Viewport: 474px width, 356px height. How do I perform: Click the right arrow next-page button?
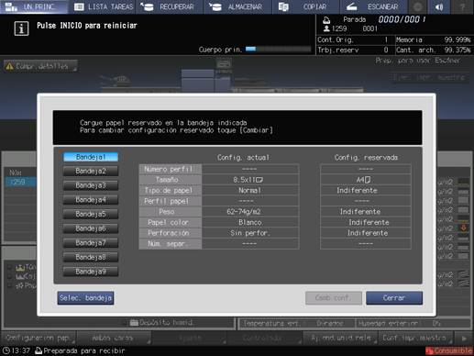click(x=464, y=338)
